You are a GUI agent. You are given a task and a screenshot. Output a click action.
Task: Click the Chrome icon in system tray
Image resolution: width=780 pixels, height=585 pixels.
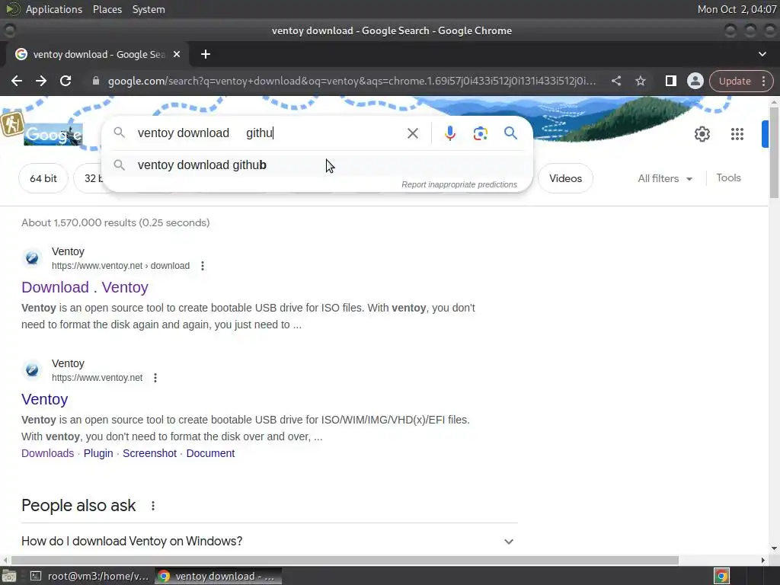(x=721, y=576)
